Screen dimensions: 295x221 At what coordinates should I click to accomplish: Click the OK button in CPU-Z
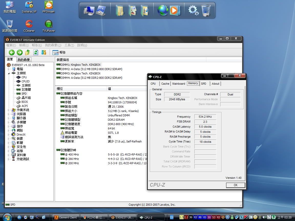tap(235, 185)
